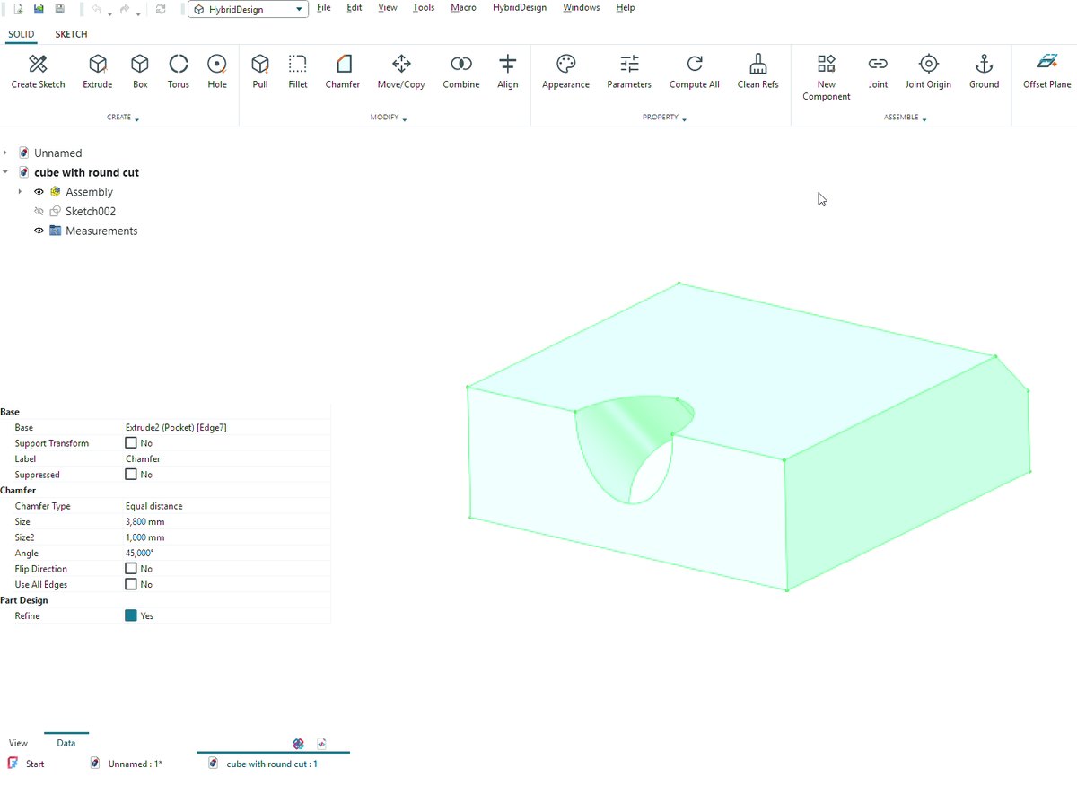Image resolution: width=1077 pixels, height=803 pixels.
Task: Enable the Flip Direction checkbox
Action: tap(131, 569)
